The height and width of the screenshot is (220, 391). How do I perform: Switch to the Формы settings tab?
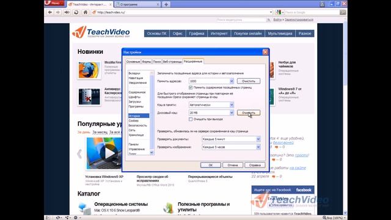pyautogui.click(x=147, y=62)
